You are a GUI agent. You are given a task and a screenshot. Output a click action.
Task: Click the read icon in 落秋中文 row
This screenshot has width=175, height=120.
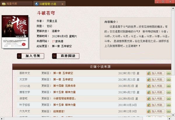coord(169,73)
